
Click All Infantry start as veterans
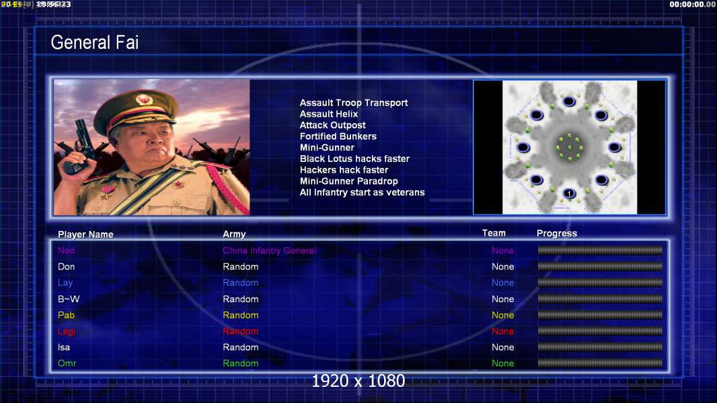coord(362,192)
